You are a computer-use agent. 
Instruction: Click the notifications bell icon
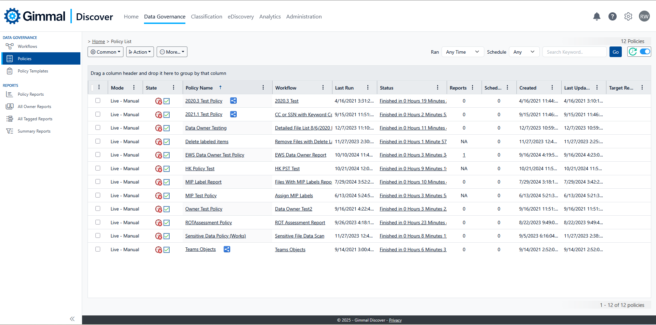(596, 16)
